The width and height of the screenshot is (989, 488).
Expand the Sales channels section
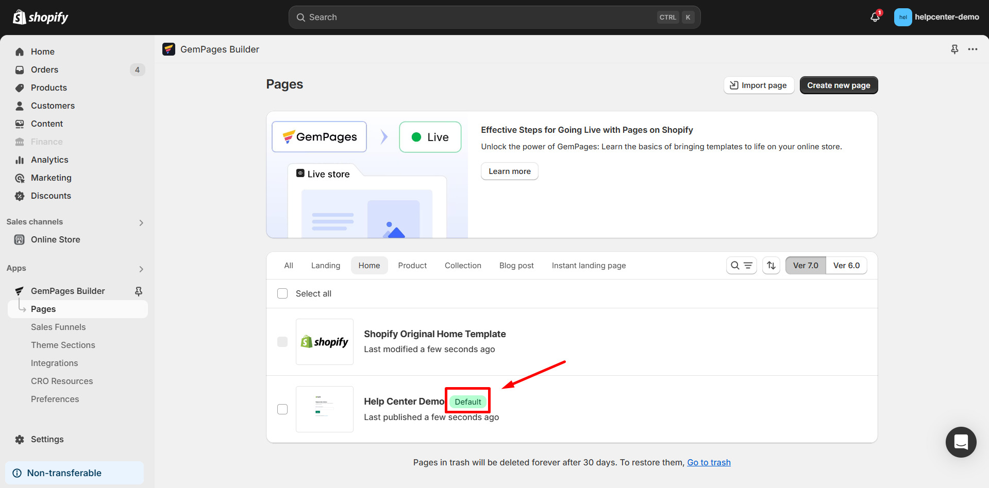point(141,222)
